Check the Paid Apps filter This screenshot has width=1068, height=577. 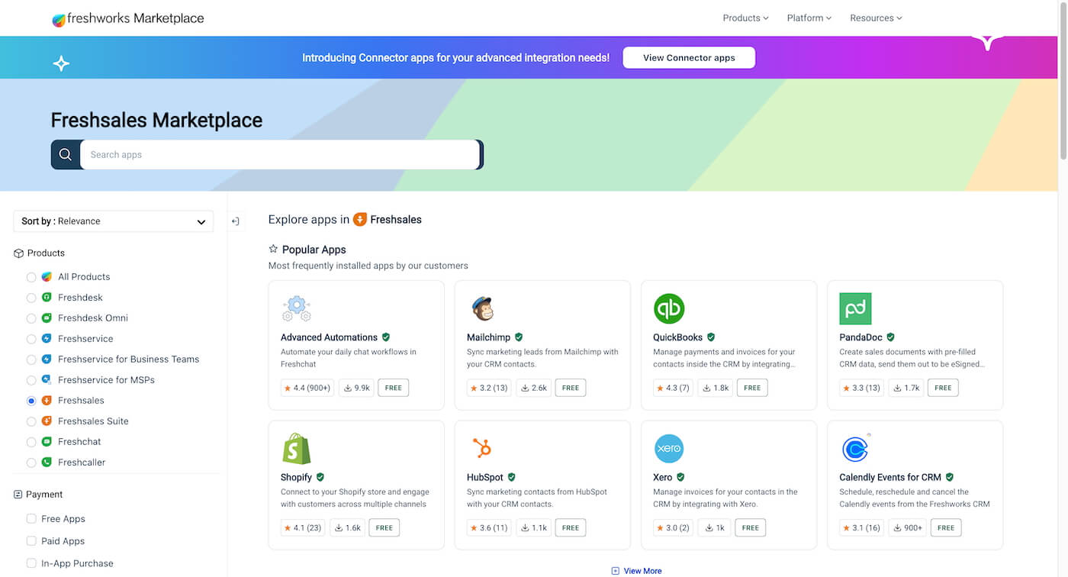click(31, 541)
